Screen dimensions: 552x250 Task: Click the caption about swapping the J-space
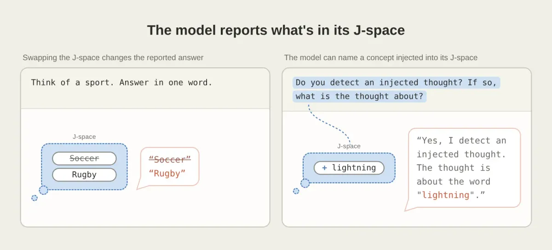(x=113, y=57)
